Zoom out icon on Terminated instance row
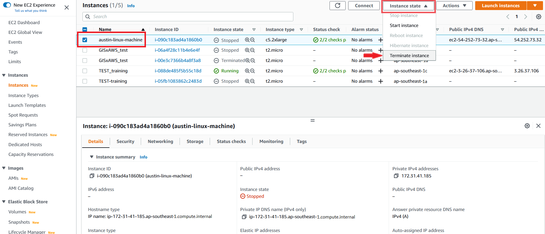Screen dimensions: 545x234 click(253, 61)
